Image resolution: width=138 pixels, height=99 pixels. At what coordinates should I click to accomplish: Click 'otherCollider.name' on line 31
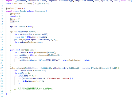point(32,78)
